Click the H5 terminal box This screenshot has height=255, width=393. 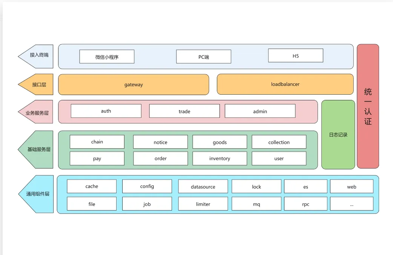coord(295,55)
